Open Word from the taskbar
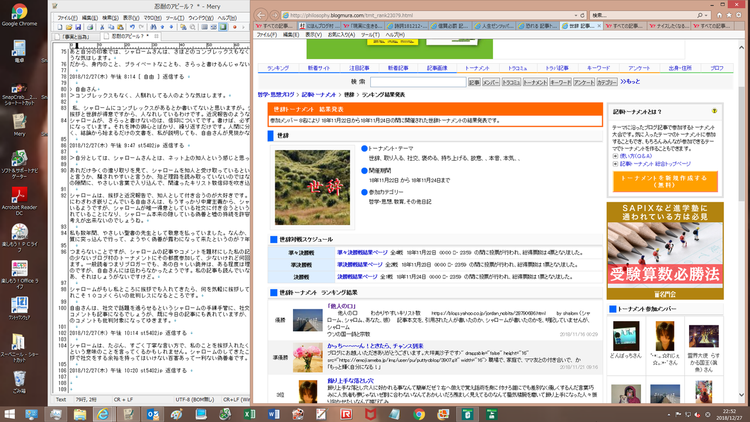The height and width of the screenshot is (422, 750). coord(274,414)
